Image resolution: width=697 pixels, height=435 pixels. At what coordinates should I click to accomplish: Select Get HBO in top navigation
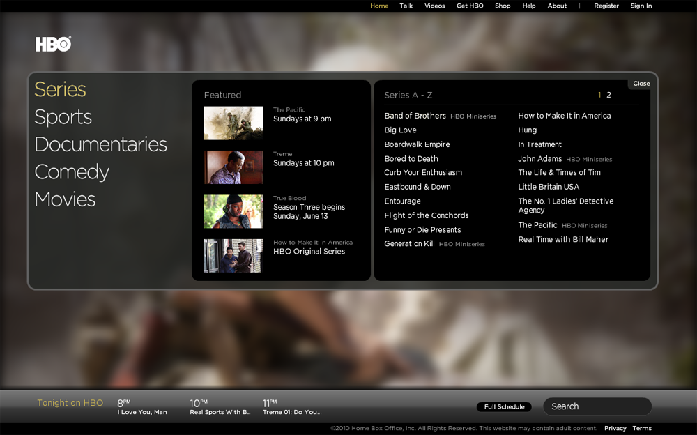(x=470, y=6)
